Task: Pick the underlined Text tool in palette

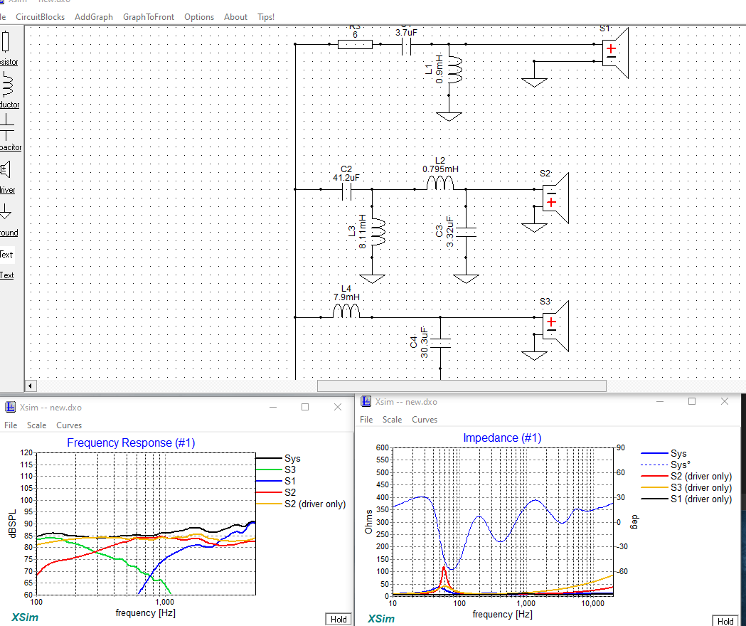Action: pos(6,275)
